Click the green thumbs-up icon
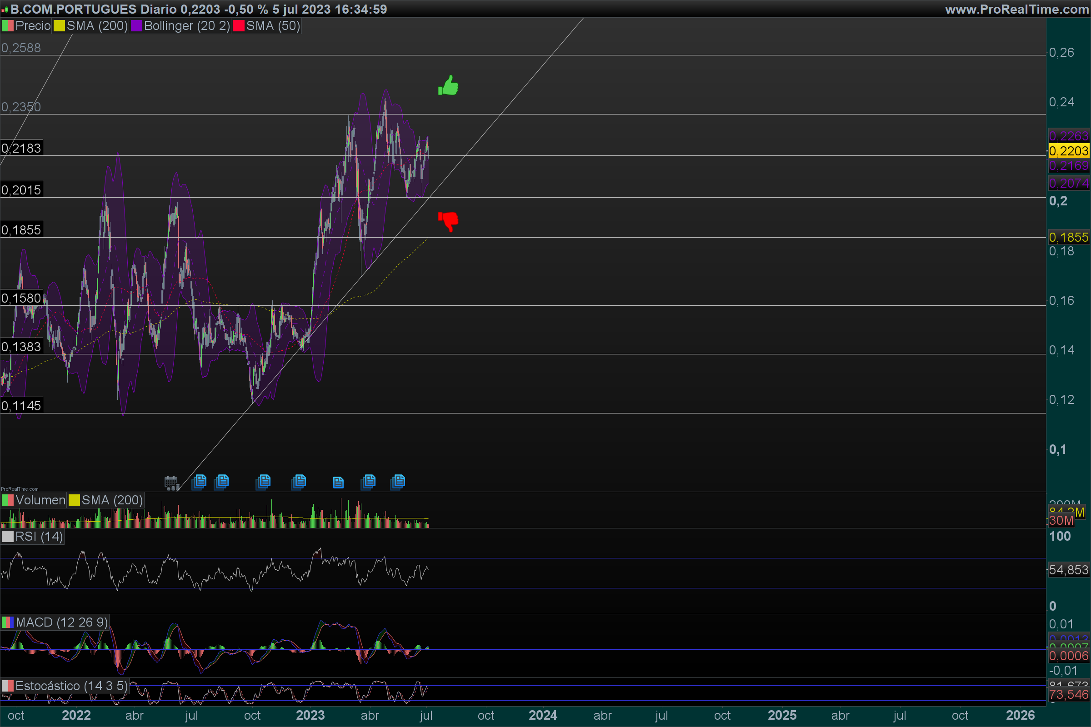1091x727 pixels. point(448,86)
